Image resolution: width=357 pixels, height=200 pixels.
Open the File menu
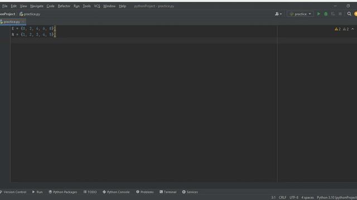pyautogui.click(x=5, y=6)
